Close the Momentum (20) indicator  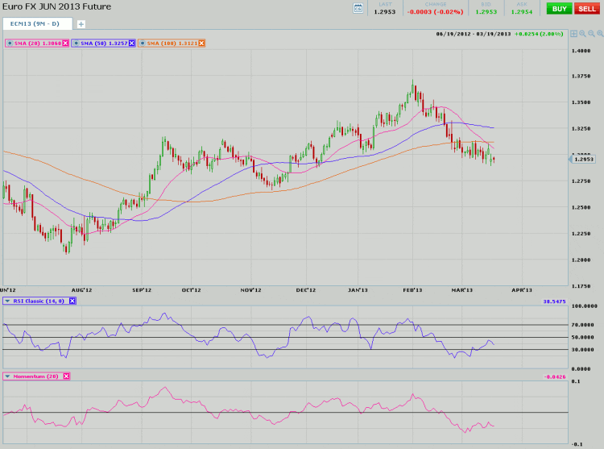tap(66, 376)
